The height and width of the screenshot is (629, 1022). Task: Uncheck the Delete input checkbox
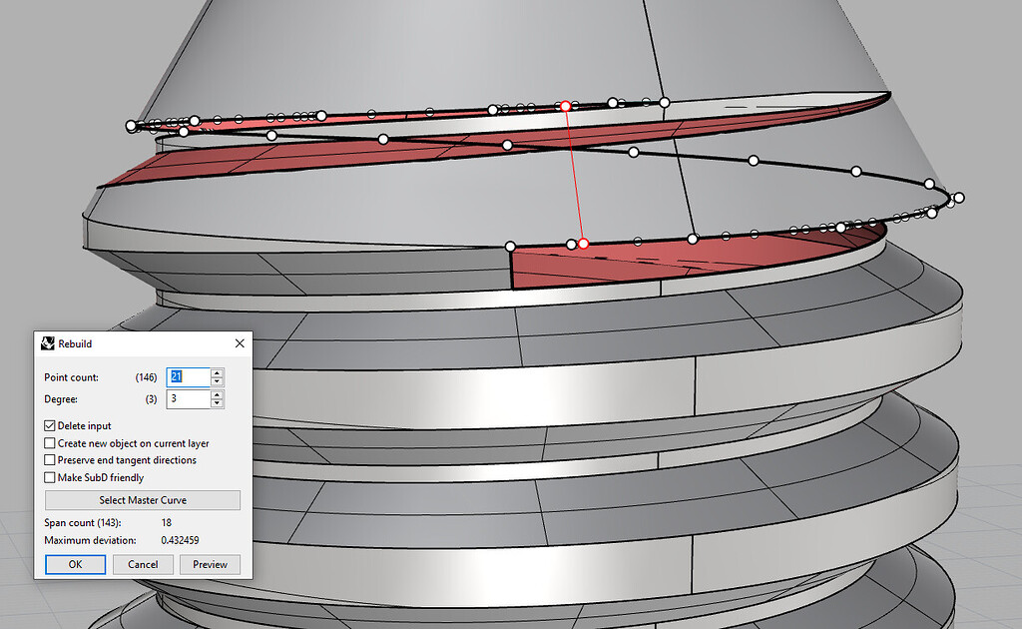pyautogui.click(x=49, y=425)
